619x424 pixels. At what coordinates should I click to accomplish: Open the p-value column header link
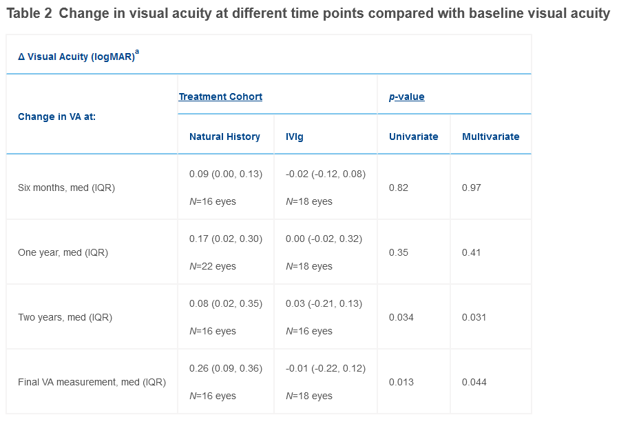407,97
